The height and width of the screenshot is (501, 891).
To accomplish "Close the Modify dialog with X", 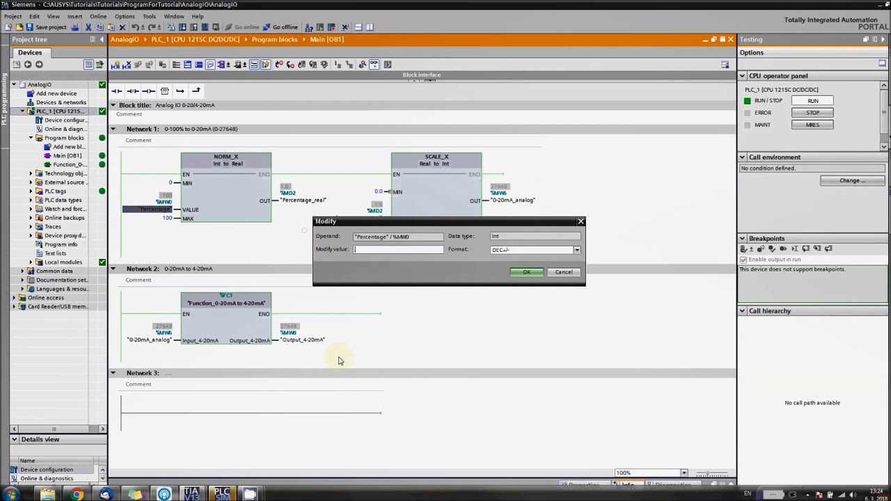I will [581, 221].
